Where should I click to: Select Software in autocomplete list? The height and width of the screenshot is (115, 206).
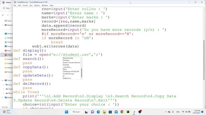(x=66, y=60)
